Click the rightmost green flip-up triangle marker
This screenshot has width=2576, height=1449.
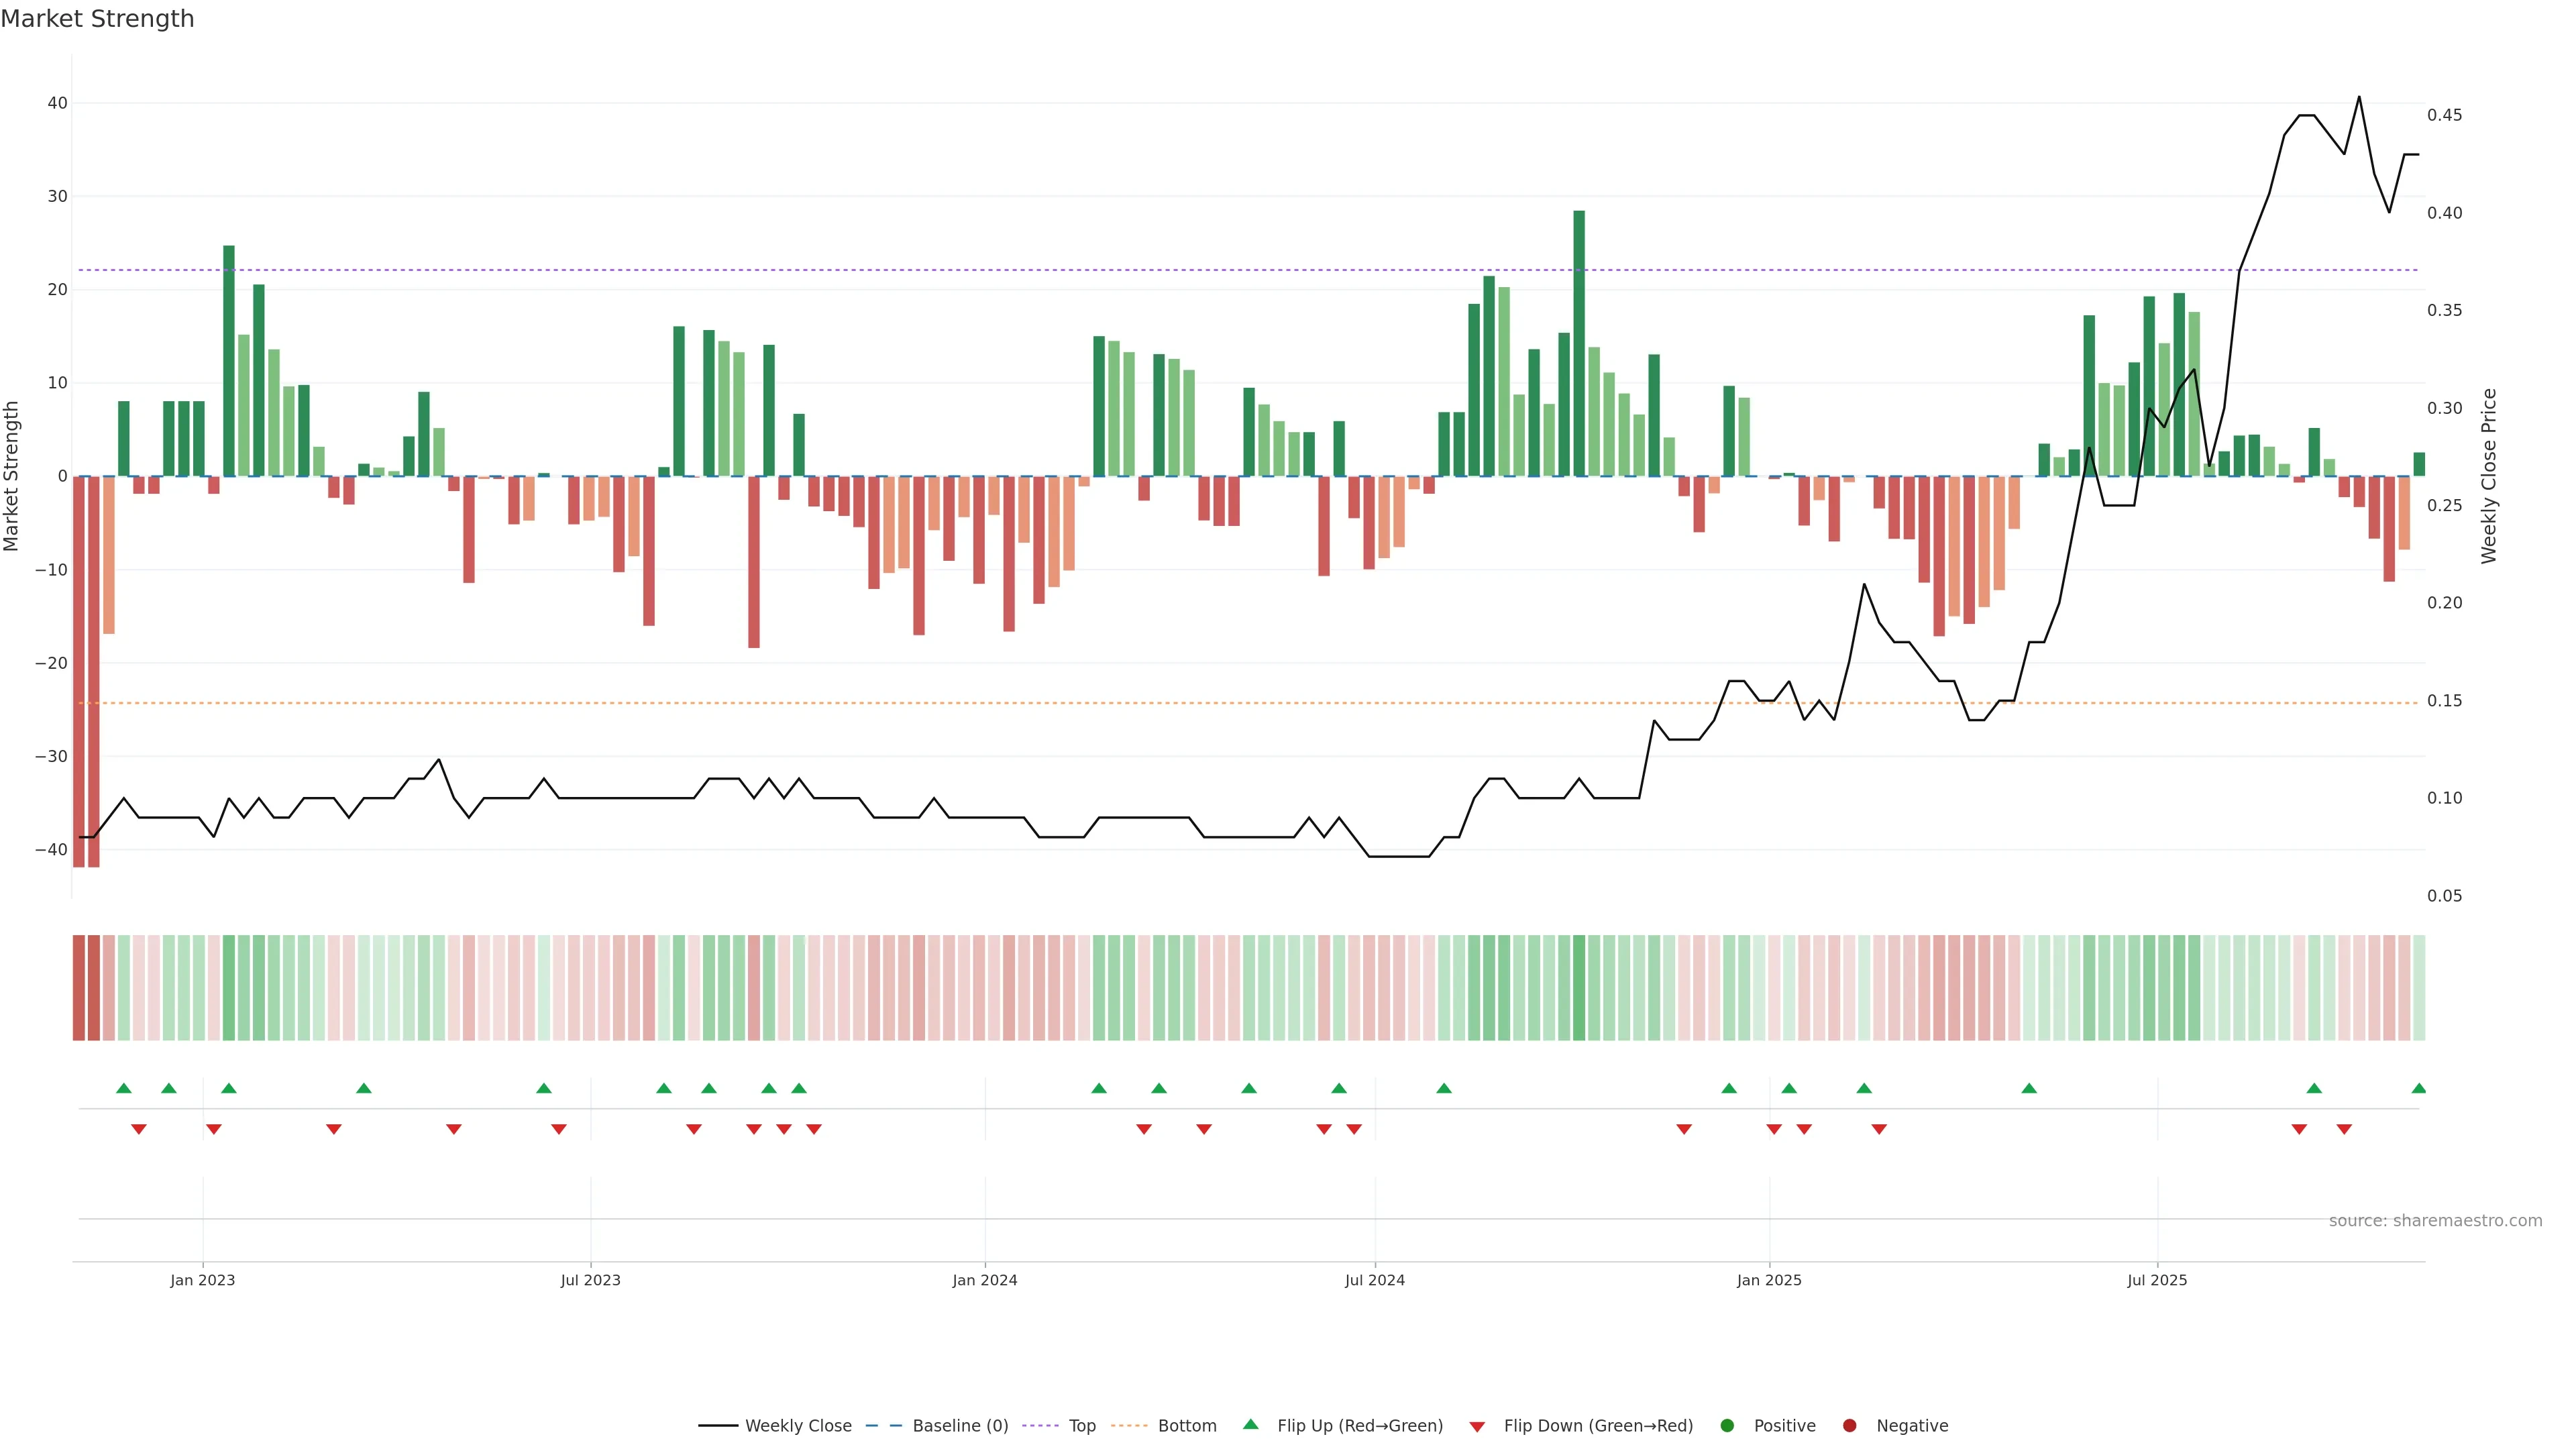pyautogui.click(x=2418, y=1088)
